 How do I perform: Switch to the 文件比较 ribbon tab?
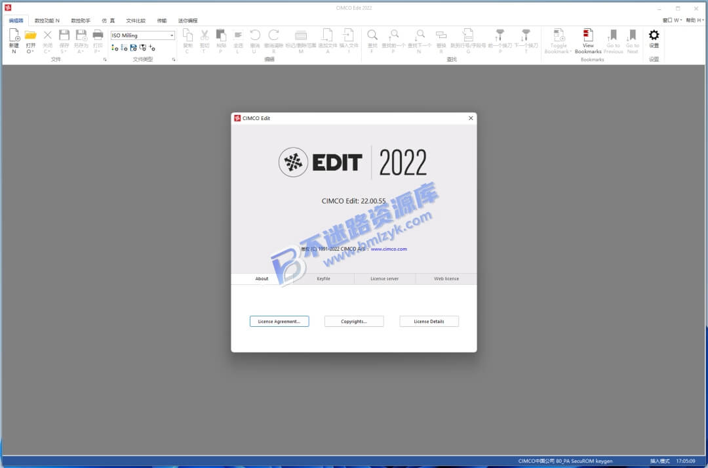pos(136,20)
